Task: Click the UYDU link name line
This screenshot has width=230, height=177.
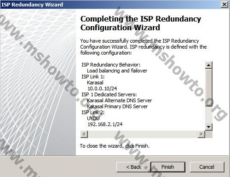Action: 93,118
